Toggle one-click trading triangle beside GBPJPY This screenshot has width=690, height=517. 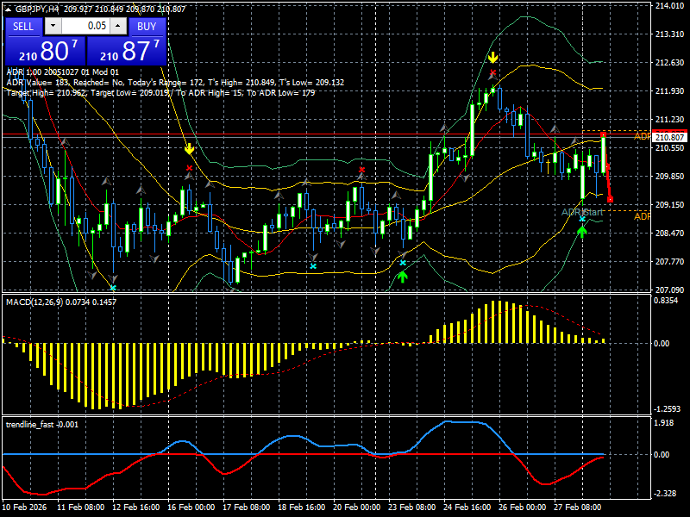coord(9,9)
